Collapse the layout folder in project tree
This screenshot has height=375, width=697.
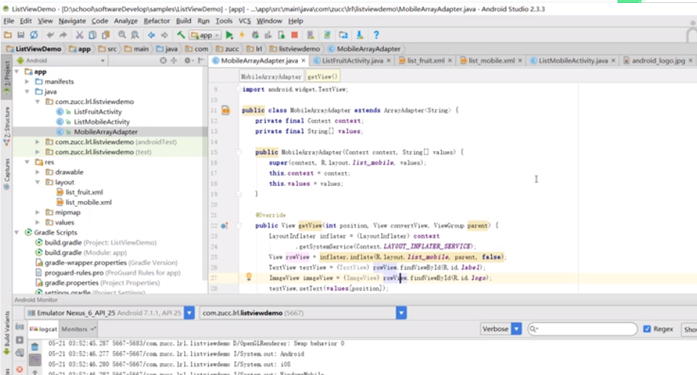point(39,182)
